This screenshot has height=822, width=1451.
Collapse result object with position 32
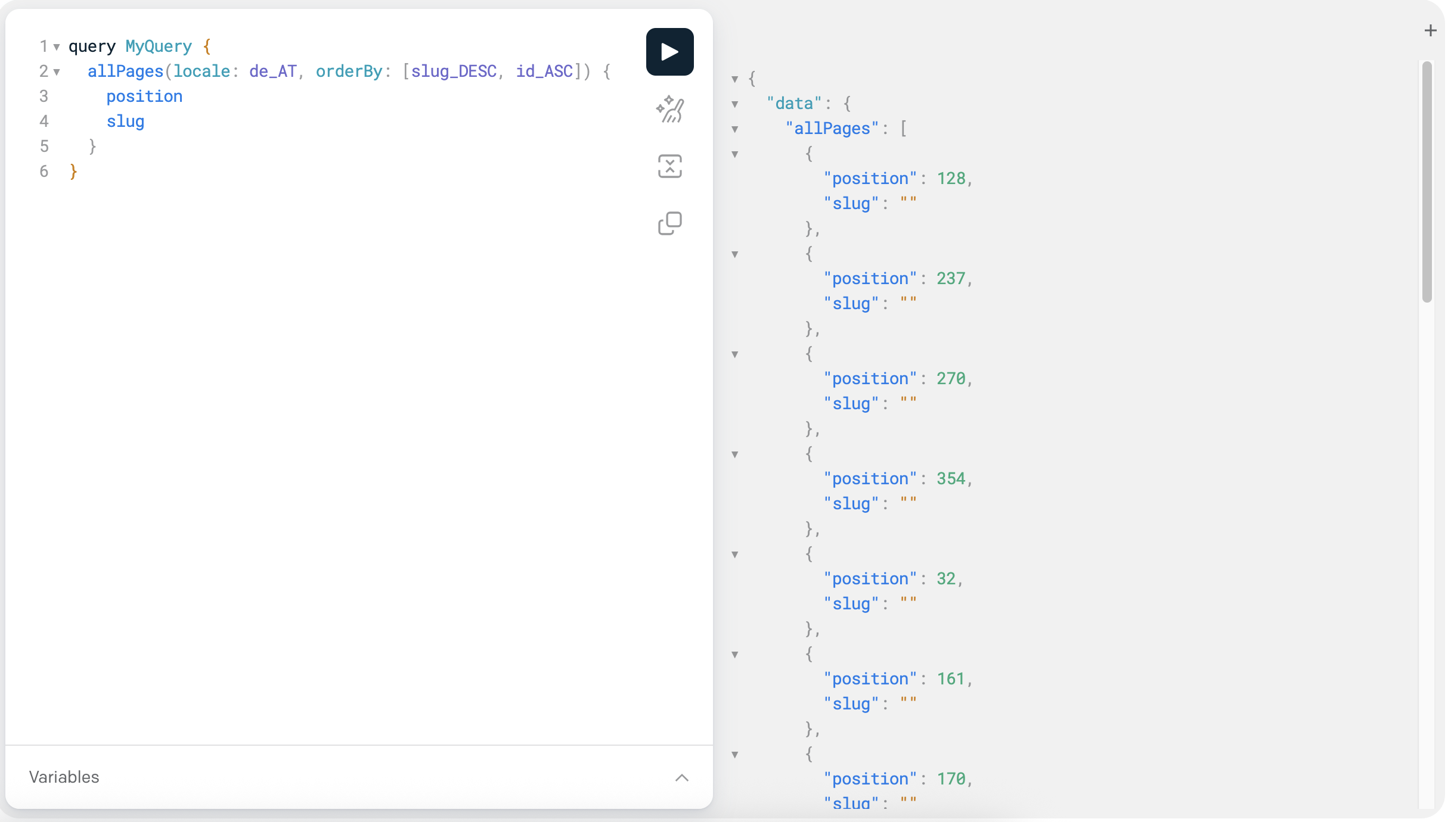pos(735,555)
